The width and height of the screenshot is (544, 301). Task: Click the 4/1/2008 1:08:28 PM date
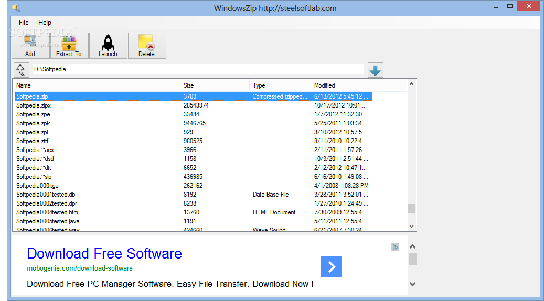click(342, 186)
